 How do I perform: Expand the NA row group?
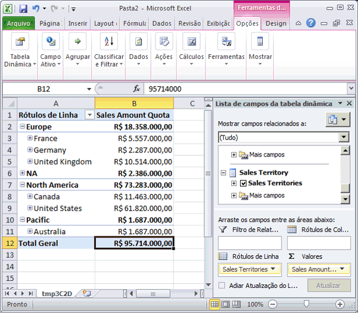pyautogui.click(x=22, y=173)
